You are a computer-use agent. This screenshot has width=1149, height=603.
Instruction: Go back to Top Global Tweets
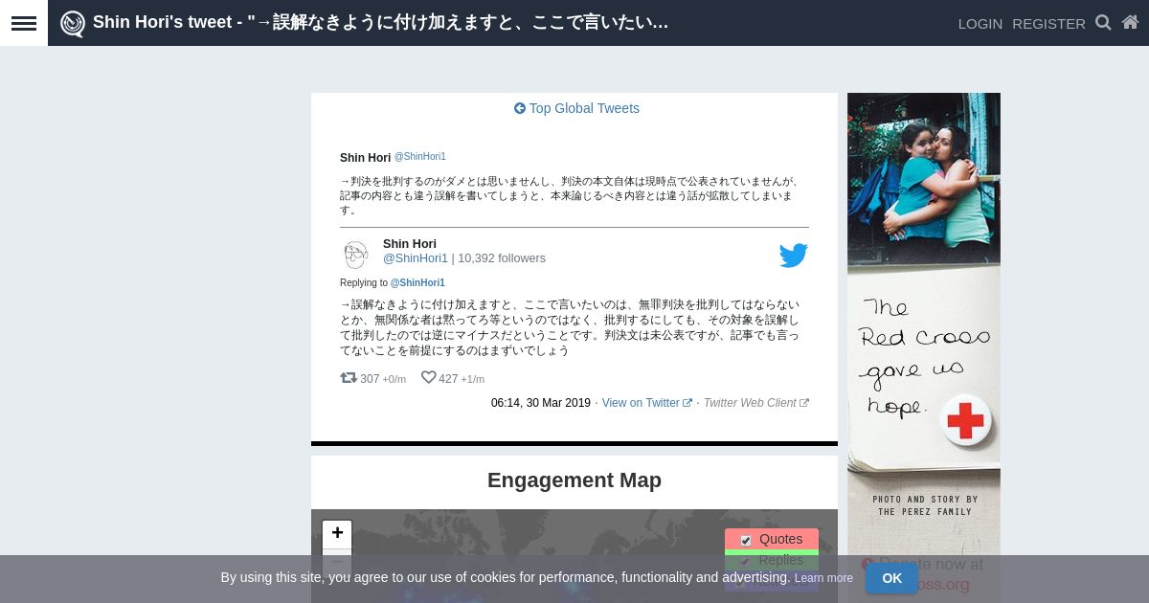[x=576, y=108]
